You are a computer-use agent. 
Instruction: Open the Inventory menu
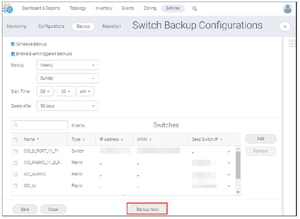coord(104,8)
